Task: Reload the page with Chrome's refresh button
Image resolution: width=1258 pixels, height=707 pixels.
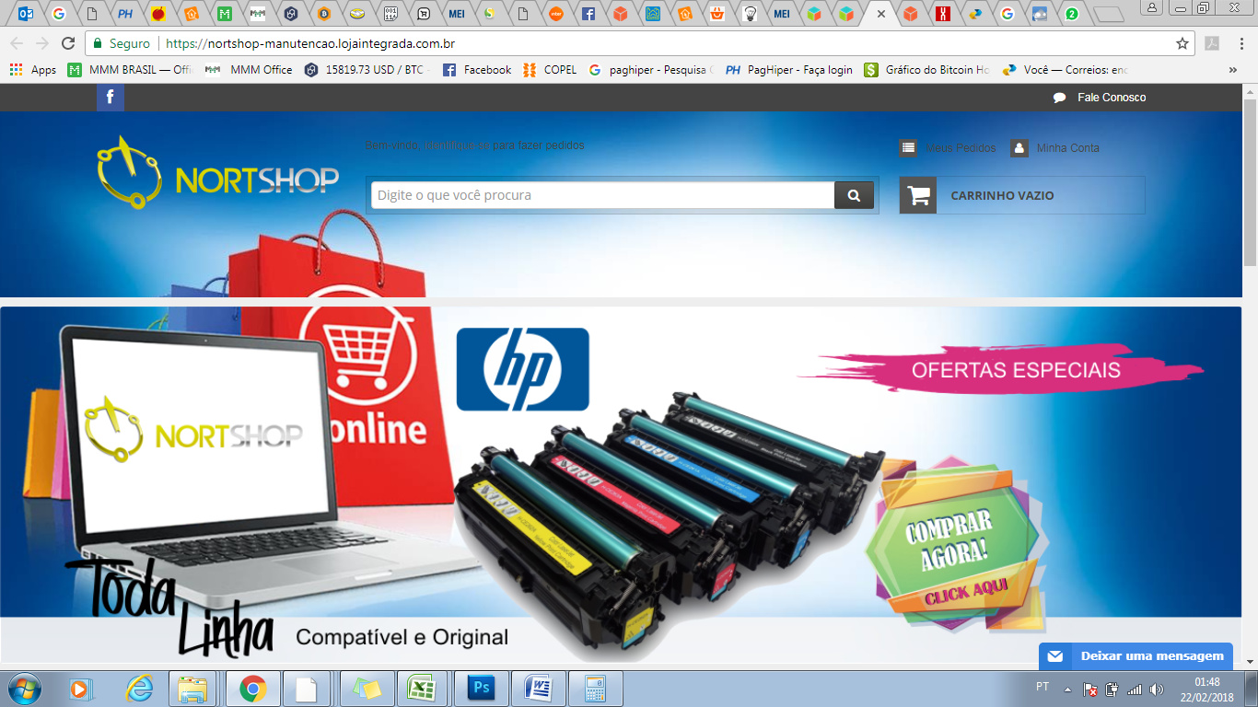Action: [68, 43]
